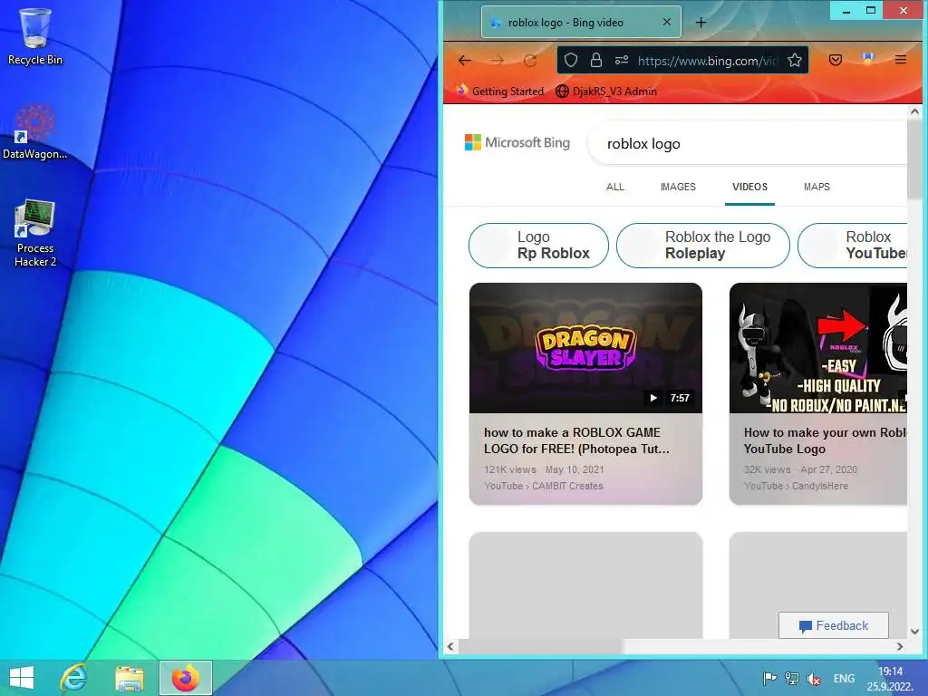Image resolution: width=928 pixels, height=696 pixels.
Task: Reload the page with the refresh icon
Action: [529, 61]
